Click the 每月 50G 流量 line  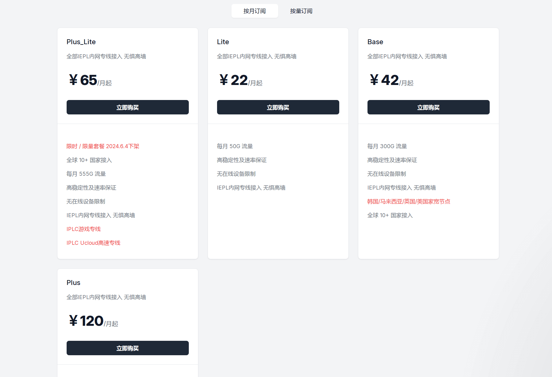(235, 146)
